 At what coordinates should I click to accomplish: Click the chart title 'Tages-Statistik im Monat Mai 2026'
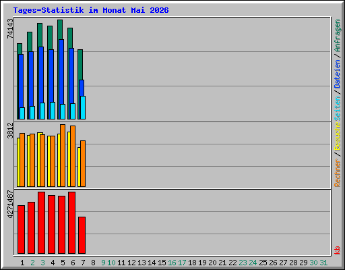pos(91,10)
